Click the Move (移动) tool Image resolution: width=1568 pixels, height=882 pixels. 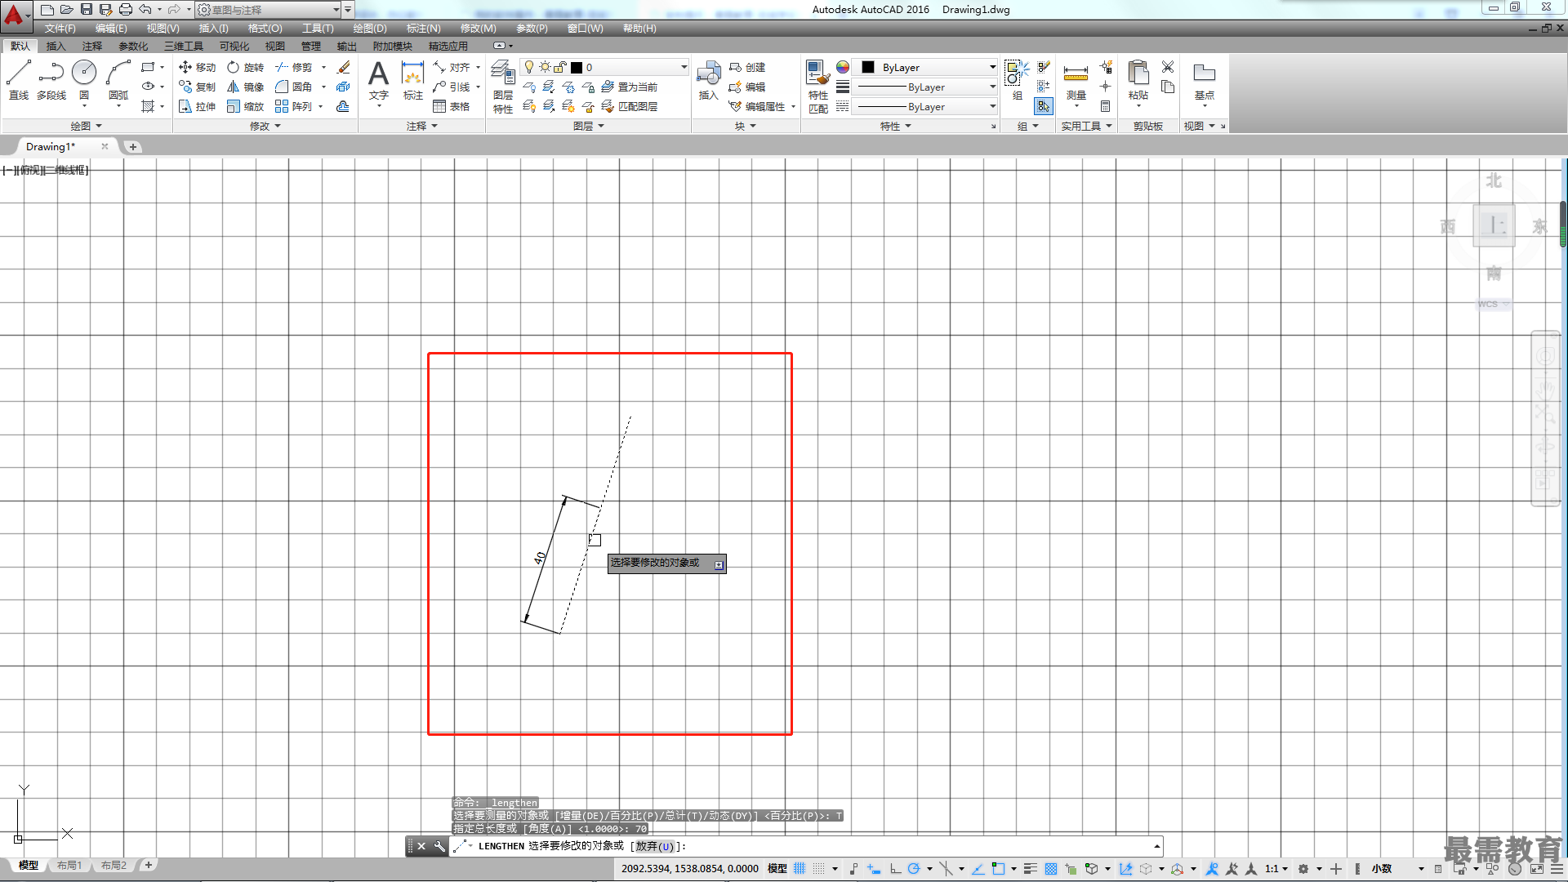coord(198,67)
